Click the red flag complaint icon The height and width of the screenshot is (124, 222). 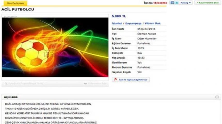[116, 80]
